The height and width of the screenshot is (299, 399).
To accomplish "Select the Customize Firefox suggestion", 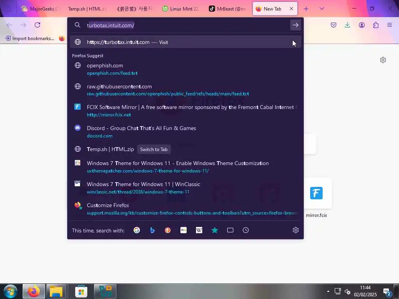I will tap(185, 209).
